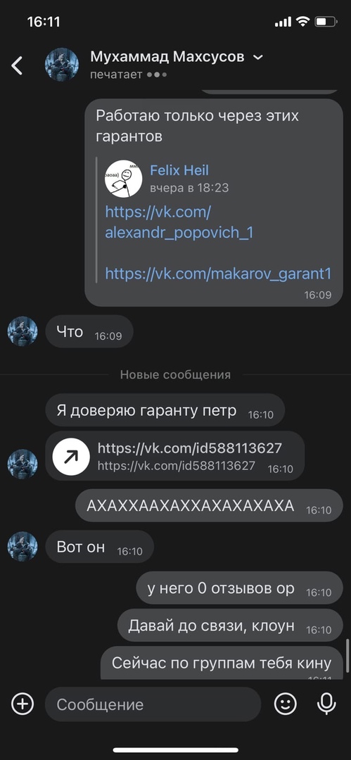351x760 pixels.
Task: Open the link preview arrow icon
Action: tap(71, 456)
